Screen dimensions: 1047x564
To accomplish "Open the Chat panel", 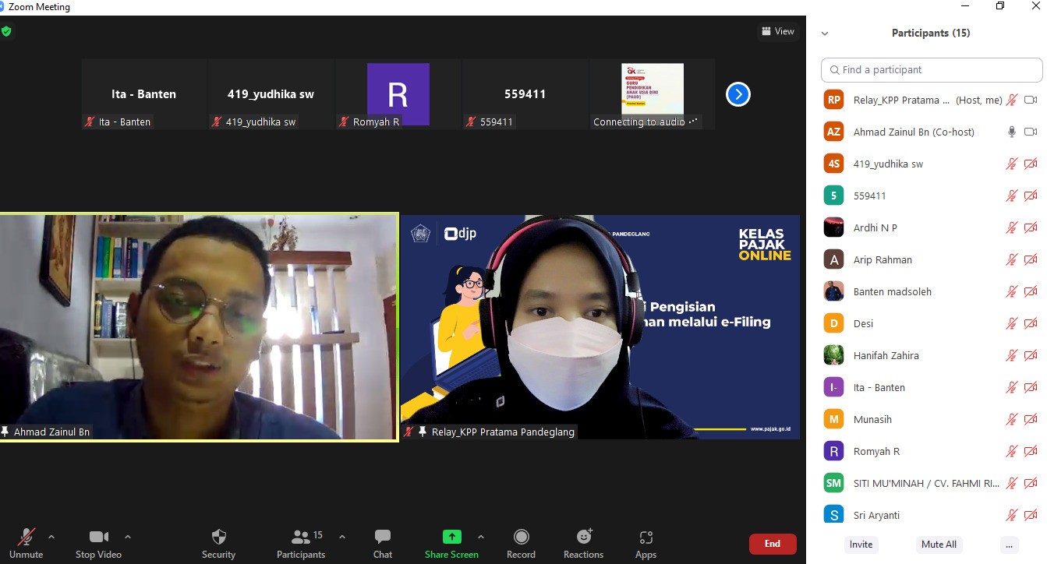I will click(383, 538).
